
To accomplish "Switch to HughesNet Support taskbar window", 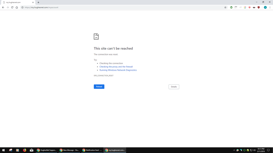I will click(46, 150).
